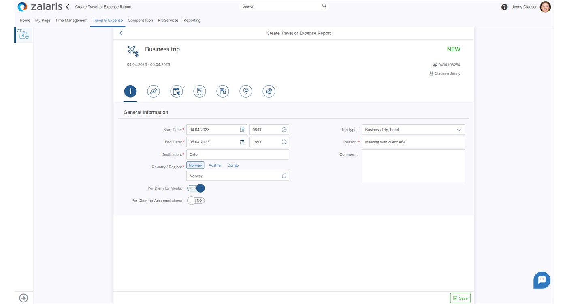Click the Save button
567x304 pixels.
coord(460,298)
